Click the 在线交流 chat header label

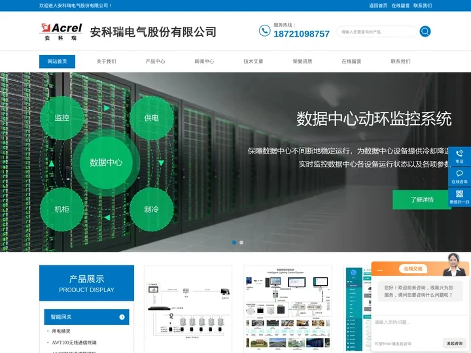click(x=413, y=269)
